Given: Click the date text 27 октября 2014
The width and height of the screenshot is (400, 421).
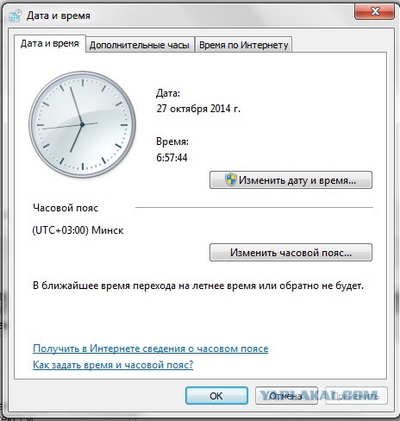Looking at the screenshot, I should pyautogui.click(x=198, y=109).
